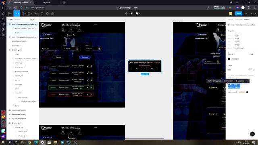The width and height of the screenshot is (258, 145).
Task: Select the Frame tool
Action: pos(23,13)
